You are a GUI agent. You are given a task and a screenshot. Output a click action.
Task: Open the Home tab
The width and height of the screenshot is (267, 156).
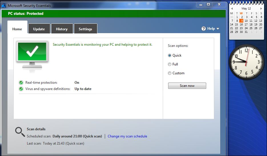pyautogui.click(x=17, y=27)
